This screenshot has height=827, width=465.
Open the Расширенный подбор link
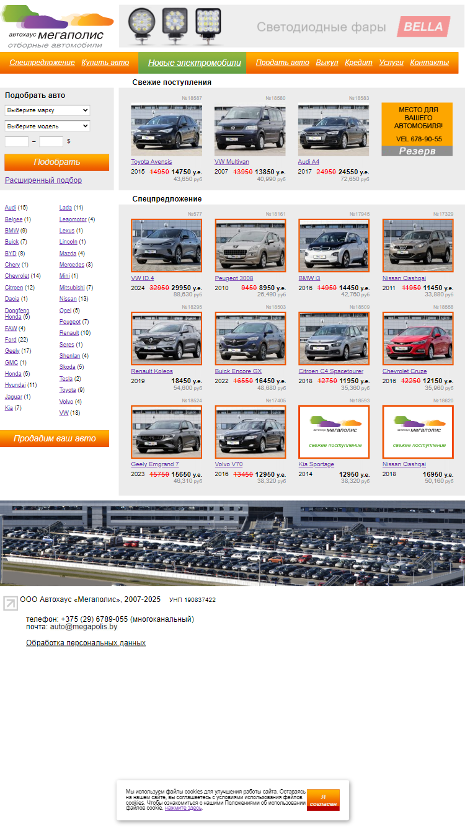43,180
